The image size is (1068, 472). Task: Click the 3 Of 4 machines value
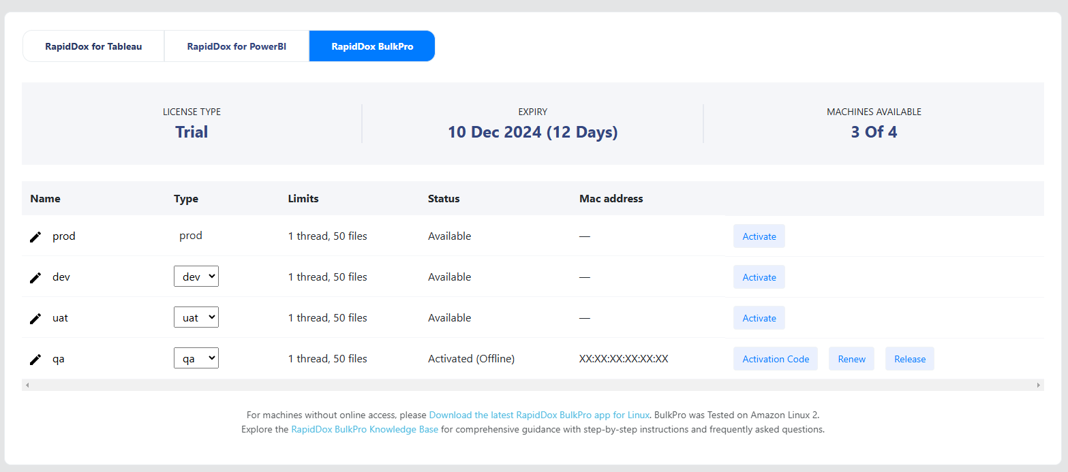coord(874,131)
